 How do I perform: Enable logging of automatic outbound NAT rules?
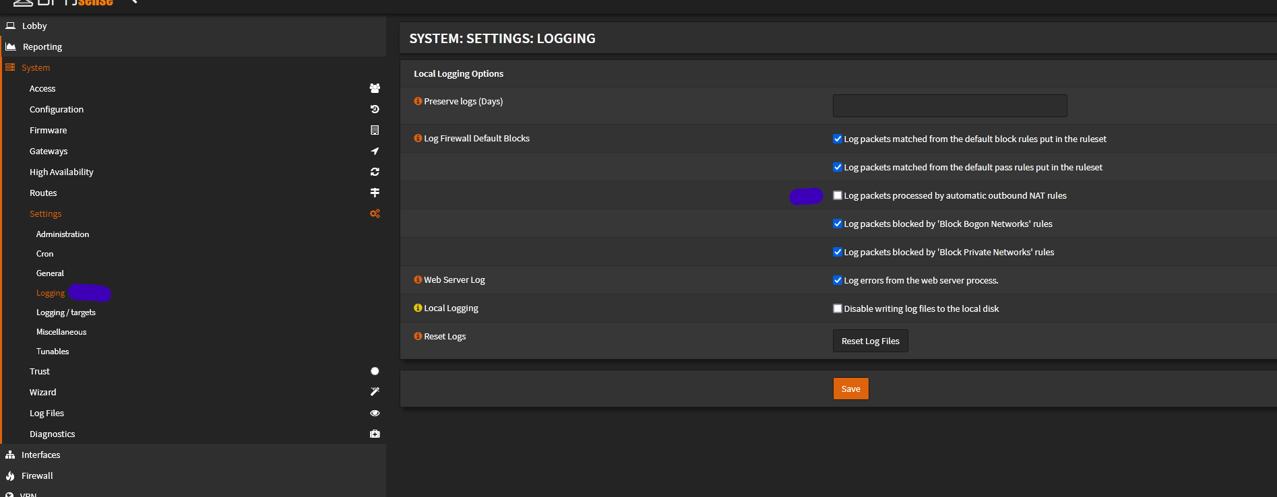point(838,195)
